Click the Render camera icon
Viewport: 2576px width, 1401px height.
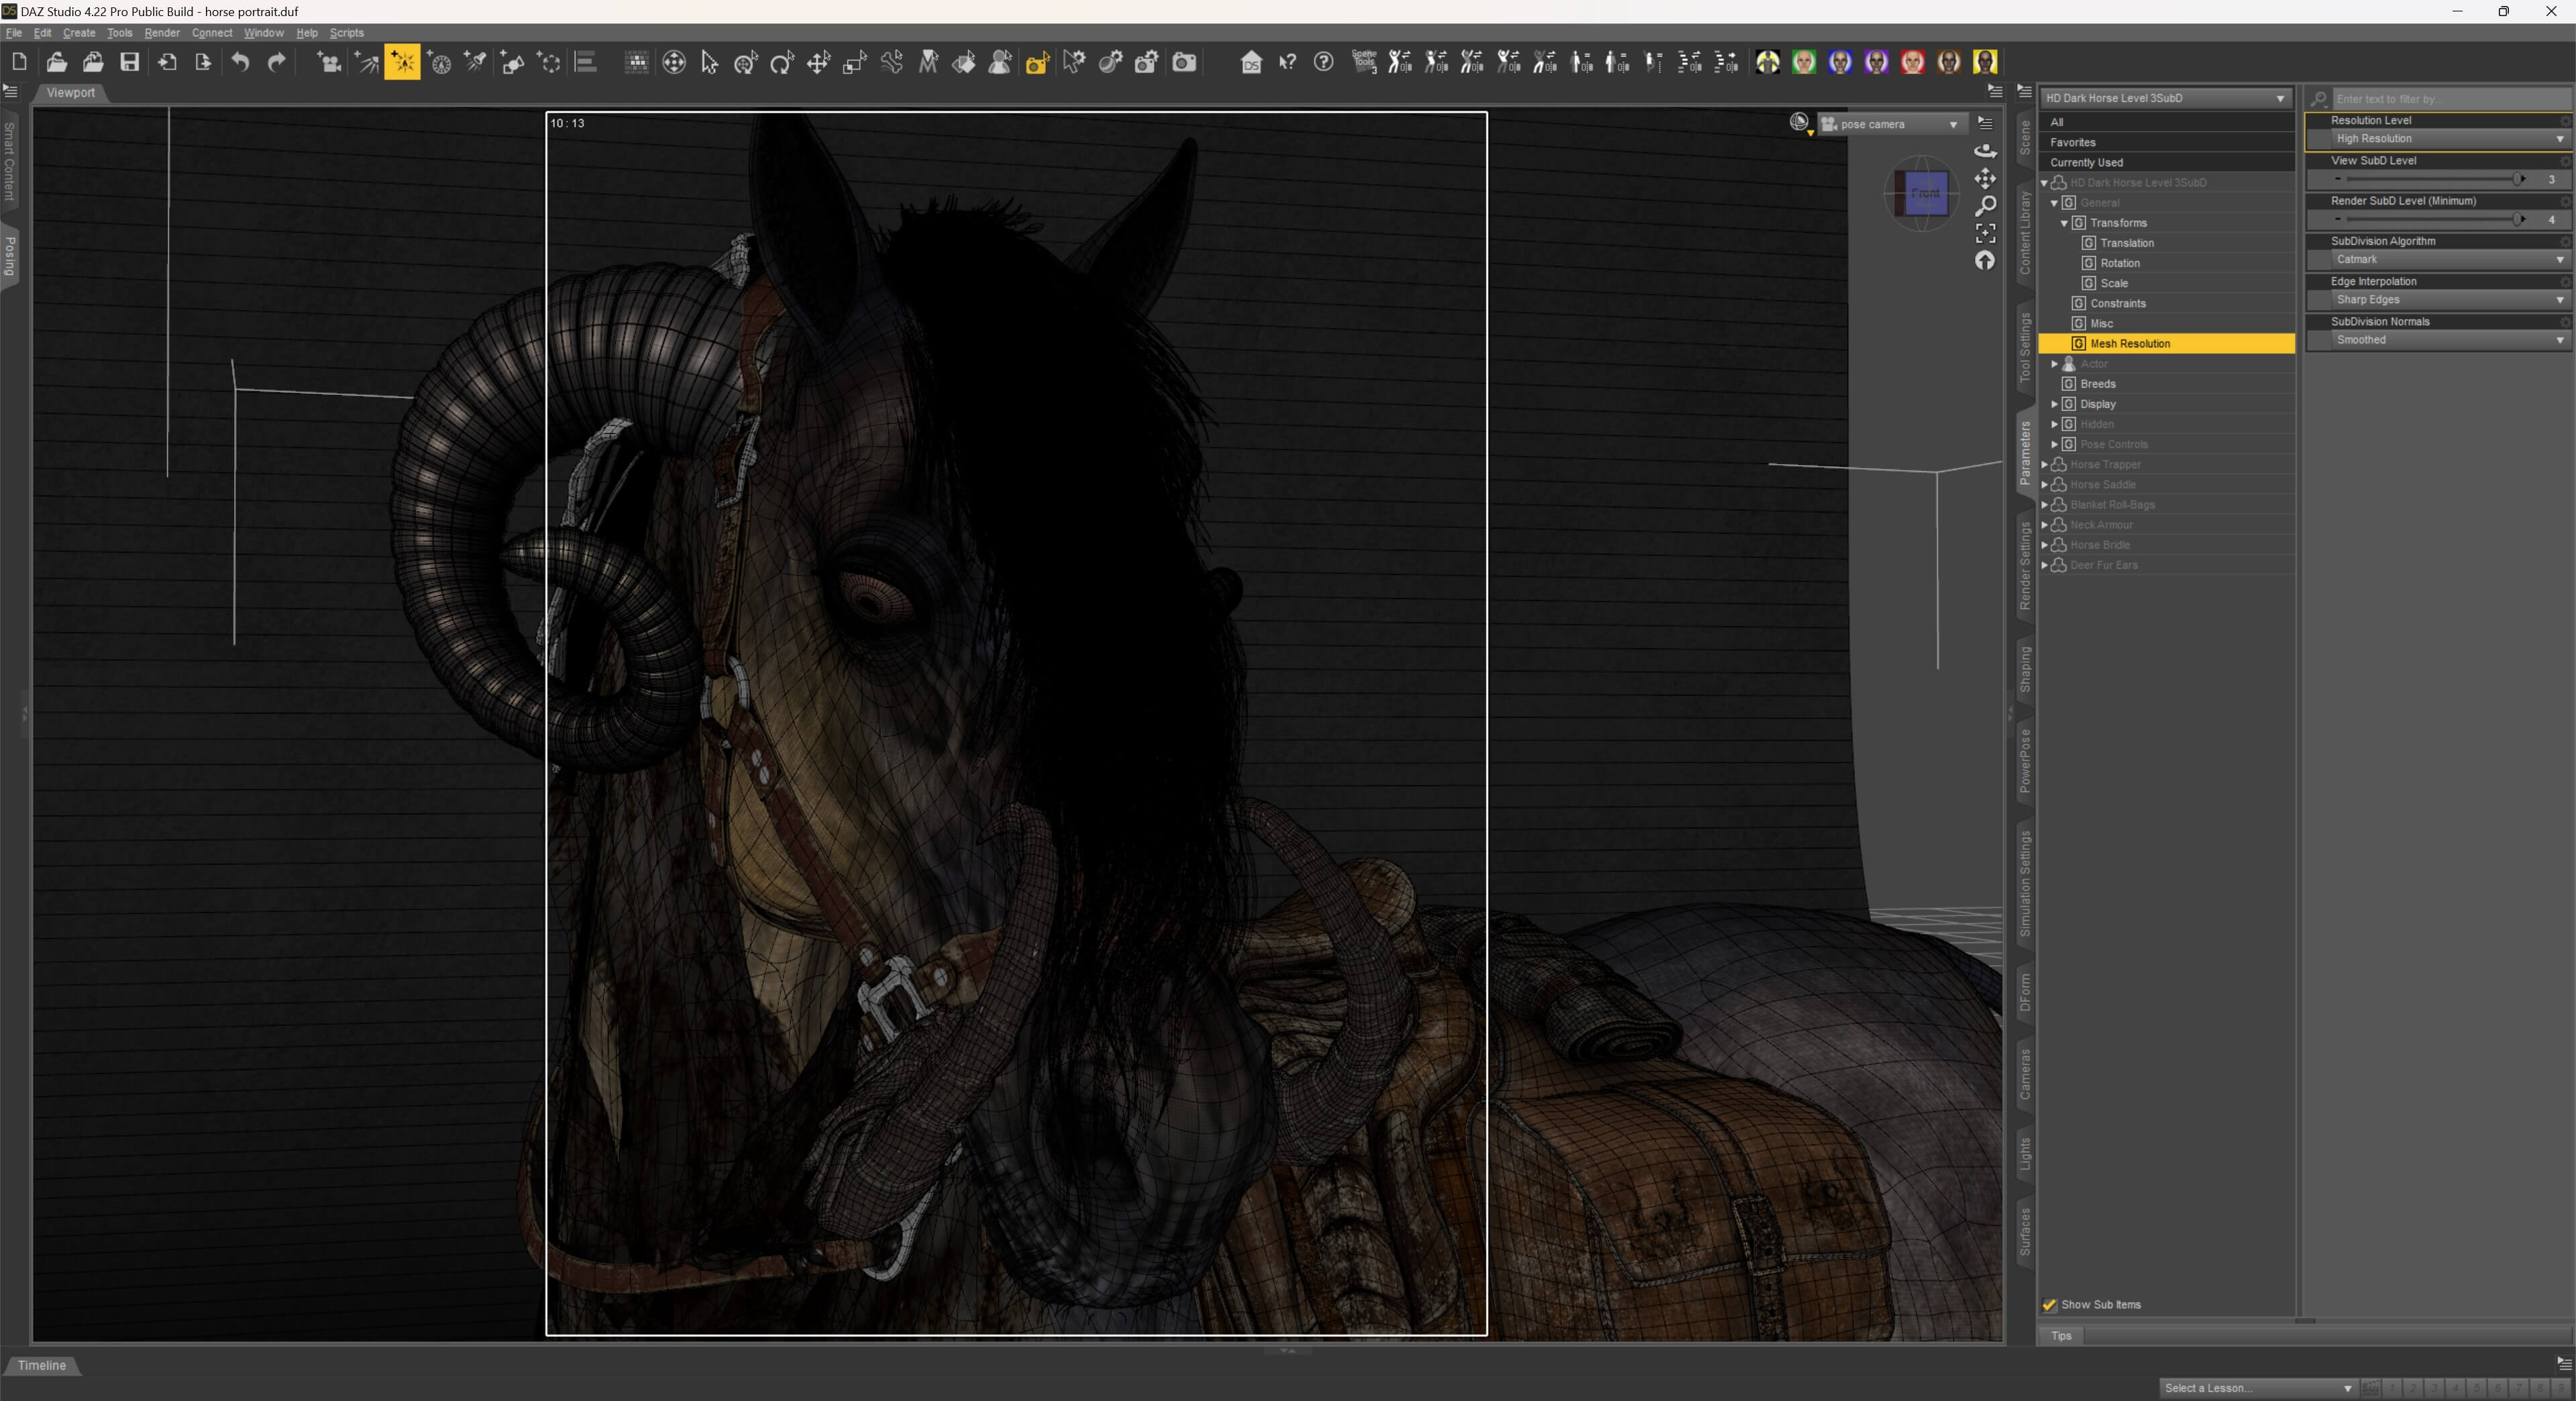pyautogui.click(x=1184, y=62)
